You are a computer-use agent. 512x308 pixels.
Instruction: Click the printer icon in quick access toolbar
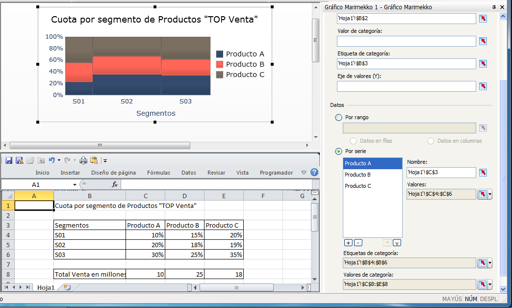(x=83, y=160)
